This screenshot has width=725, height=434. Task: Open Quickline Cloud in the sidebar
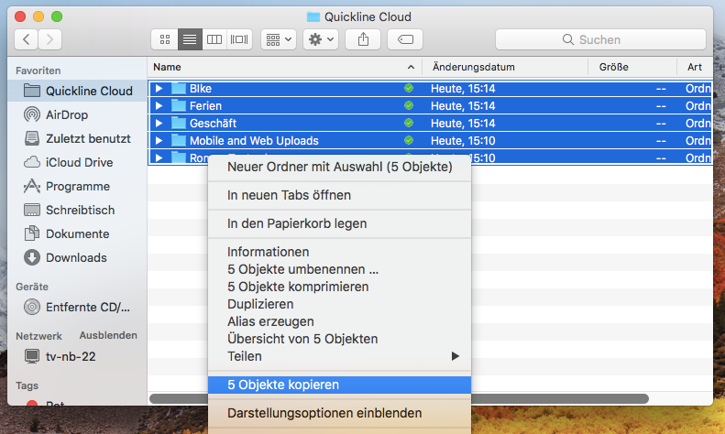click(x=77, y=91)
